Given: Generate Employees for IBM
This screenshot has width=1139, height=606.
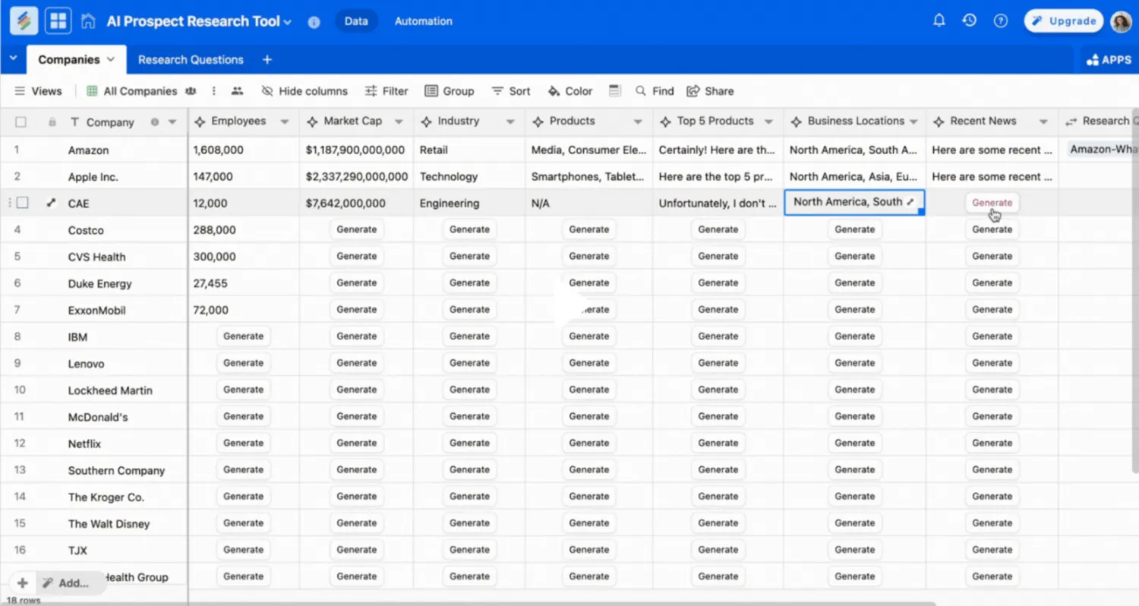Looking at the screenshot, I should click(x=244, y=336).
